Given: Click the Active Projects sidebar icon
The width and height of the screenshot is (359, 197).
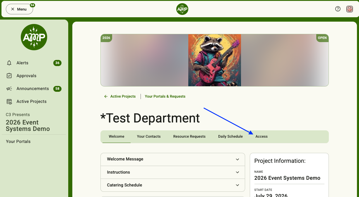Looking at the screenshot, I should click(x=9, y=101).
